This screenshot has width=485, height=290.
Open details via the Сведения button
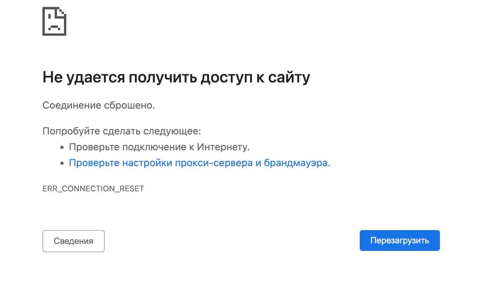[x=74, y=241]
